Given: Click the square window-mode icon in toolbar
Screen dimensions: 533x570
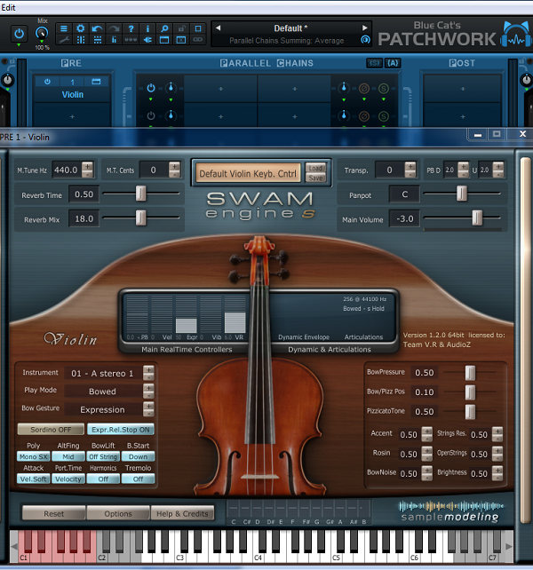Looking at the screenshot, I should click(x=198, y=28).
